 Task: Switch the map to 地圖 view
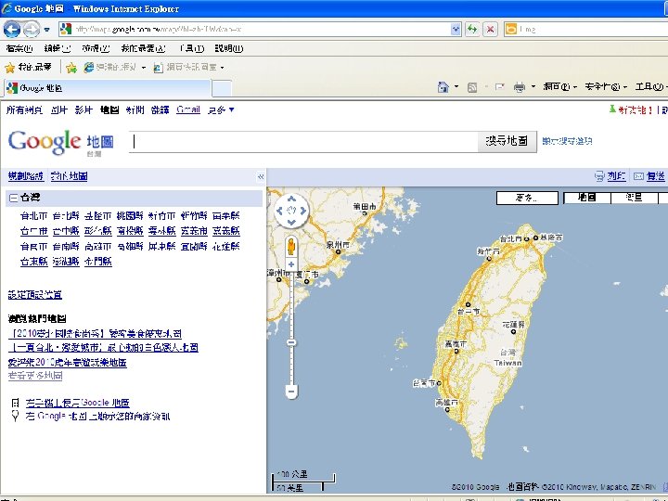tap(587, 199)
